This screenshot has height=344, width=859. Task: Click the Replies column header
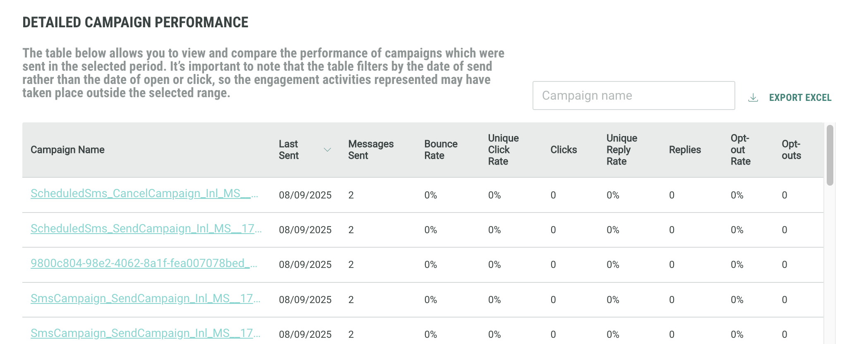[x=684, y=150]
